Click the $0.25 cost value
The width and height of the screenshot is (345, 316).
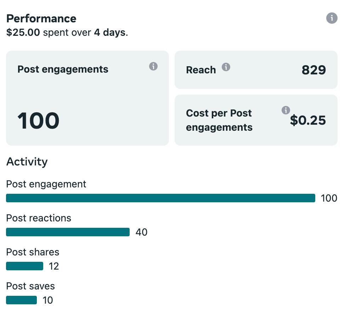click(308, 120)
